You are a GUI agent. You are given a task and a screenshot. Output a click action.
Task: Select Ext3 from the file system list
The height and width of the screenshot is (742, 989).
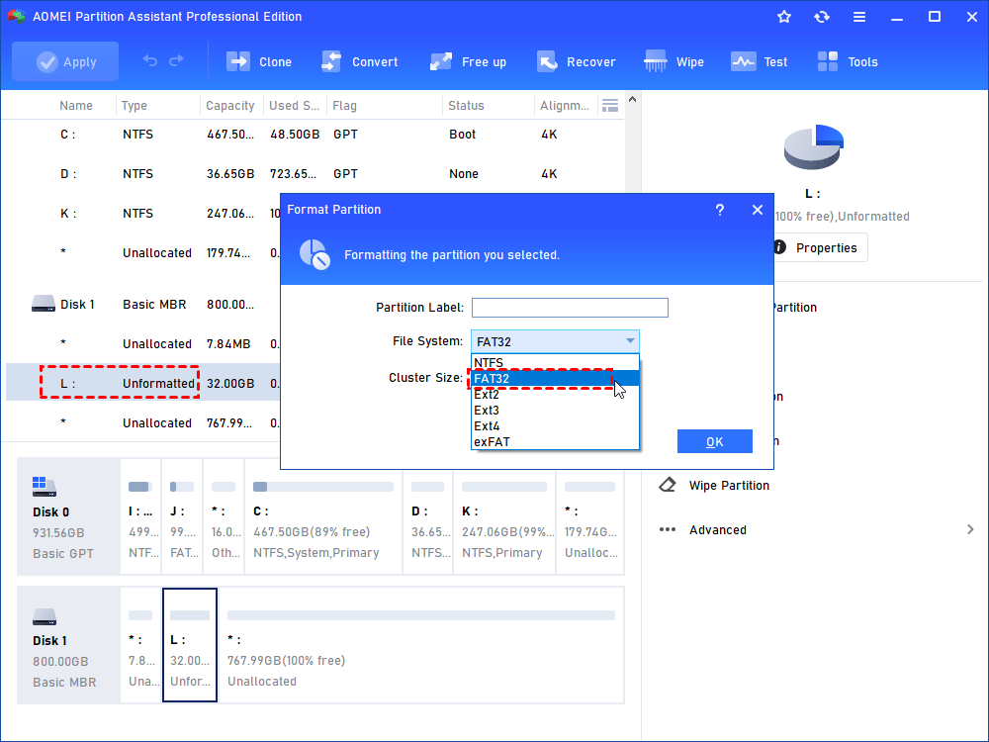[555, 411]
